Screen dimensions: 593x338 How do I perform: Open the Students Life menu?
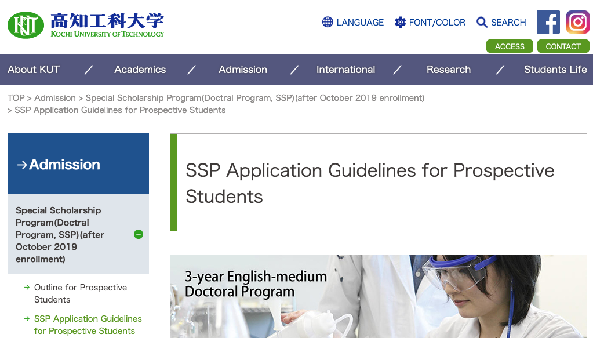(x=555, y=70)
